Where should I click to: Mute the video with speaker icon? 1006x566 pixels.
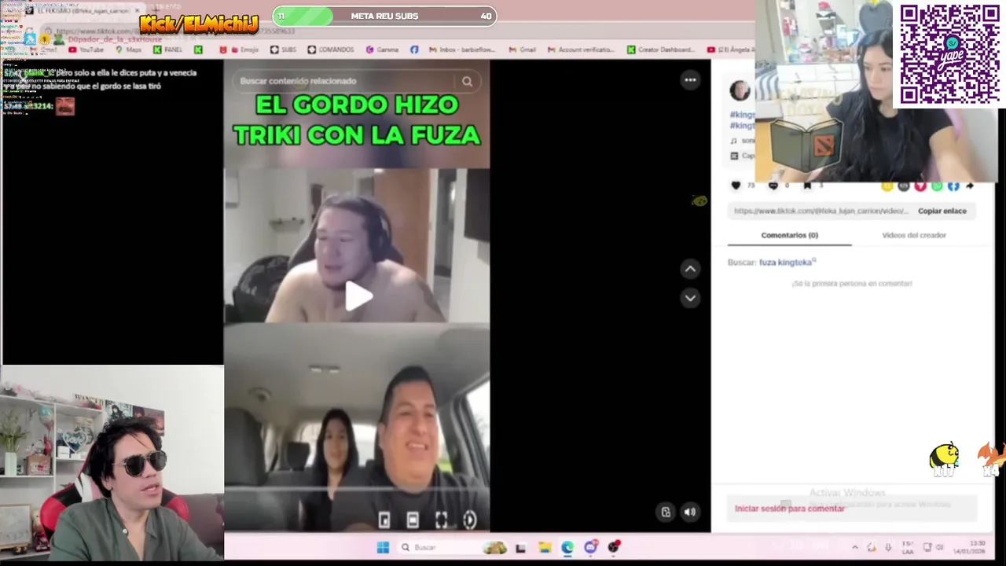(689, 513)
